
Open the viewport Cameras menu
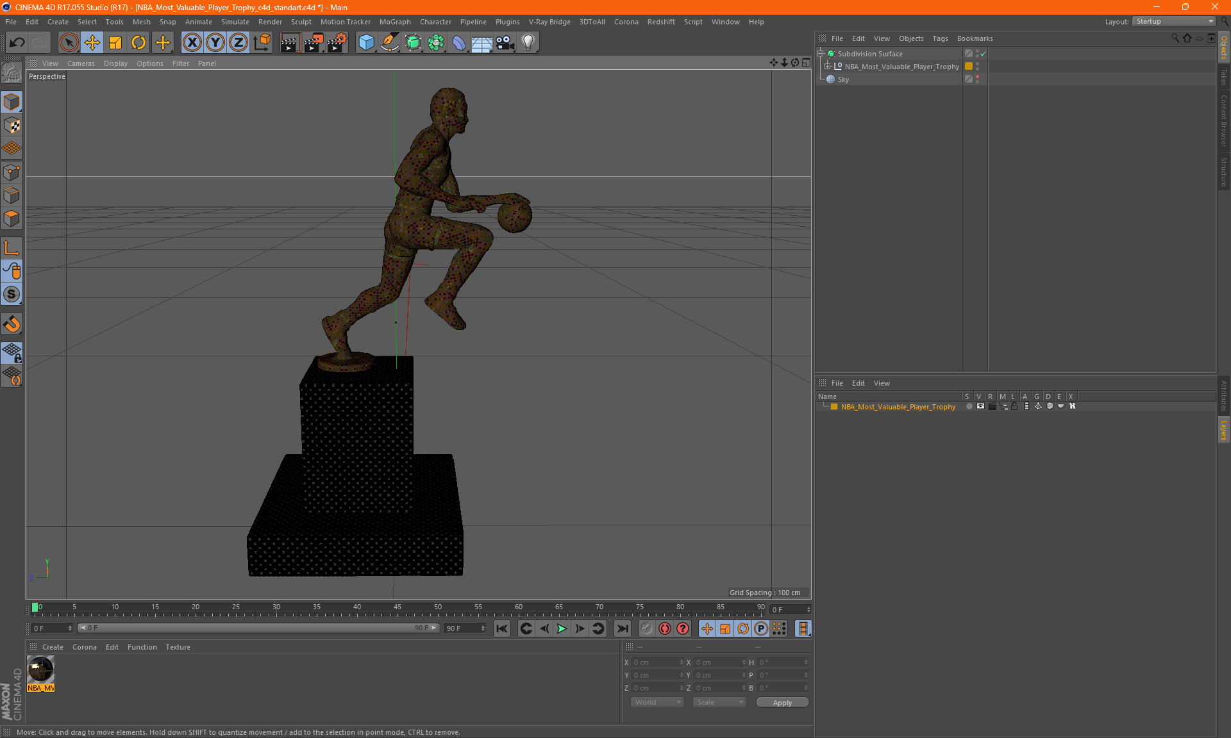click(81, 63)
